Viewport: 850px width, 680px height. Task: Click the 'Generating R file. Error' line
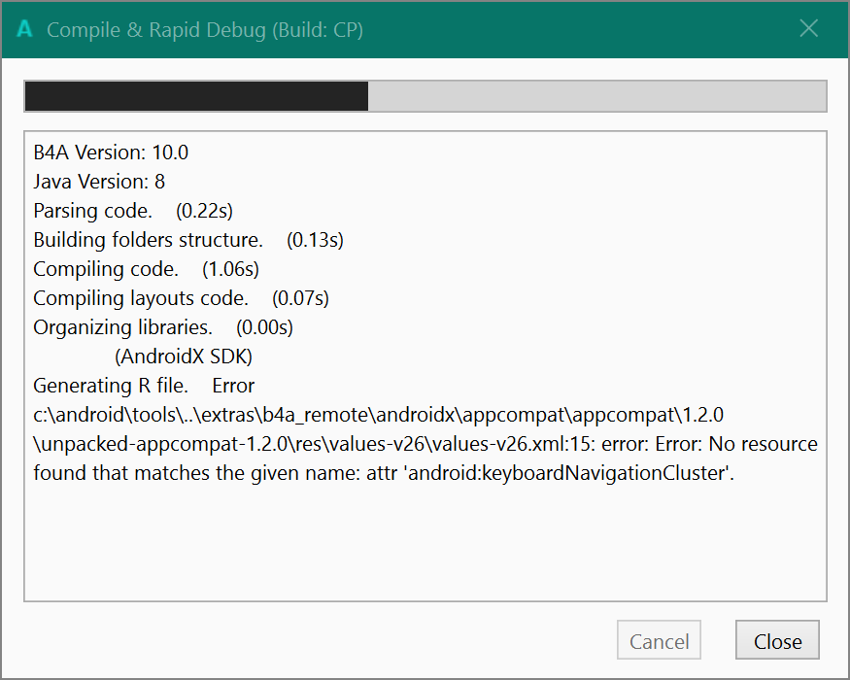coord(144,386)
